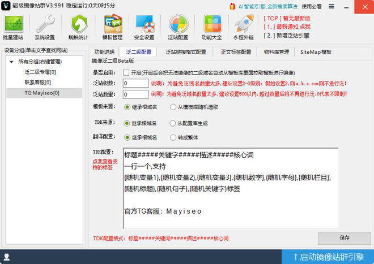Click the 安全设置 lifebuoy icon
374x264 pixels.
(x=144, y=27)
